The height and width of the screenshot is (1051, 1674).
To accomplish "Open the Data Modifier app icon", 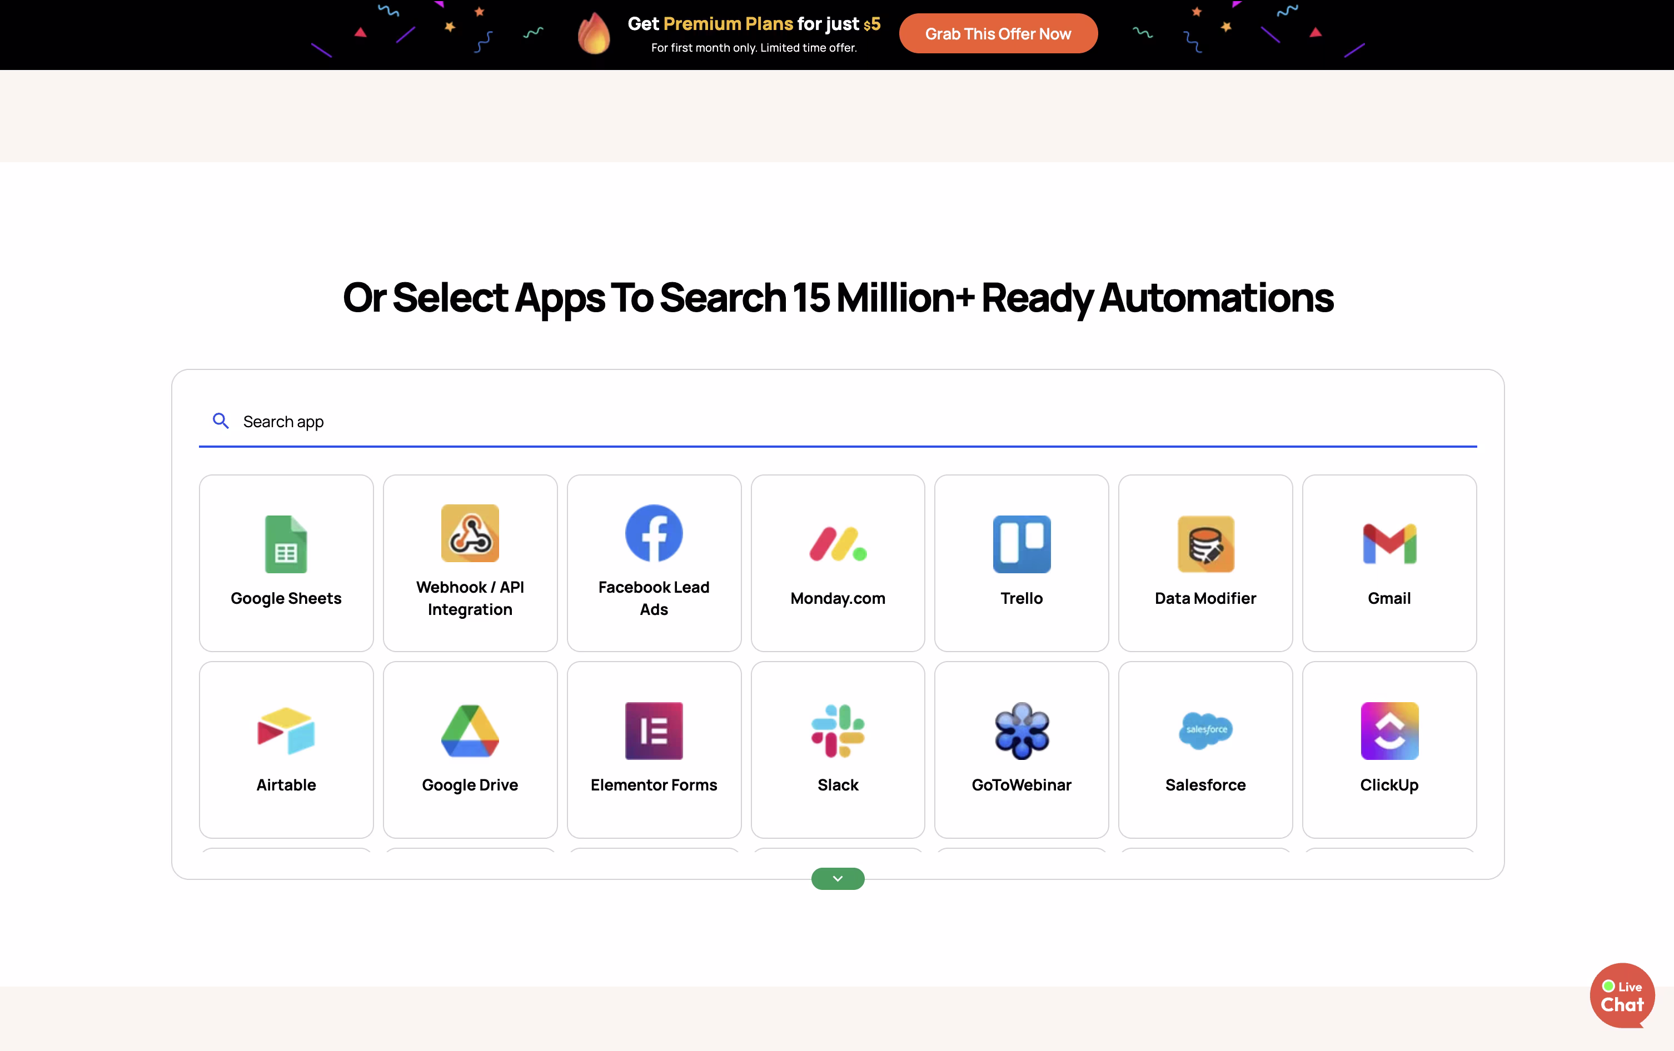I will pos(1205,544).
